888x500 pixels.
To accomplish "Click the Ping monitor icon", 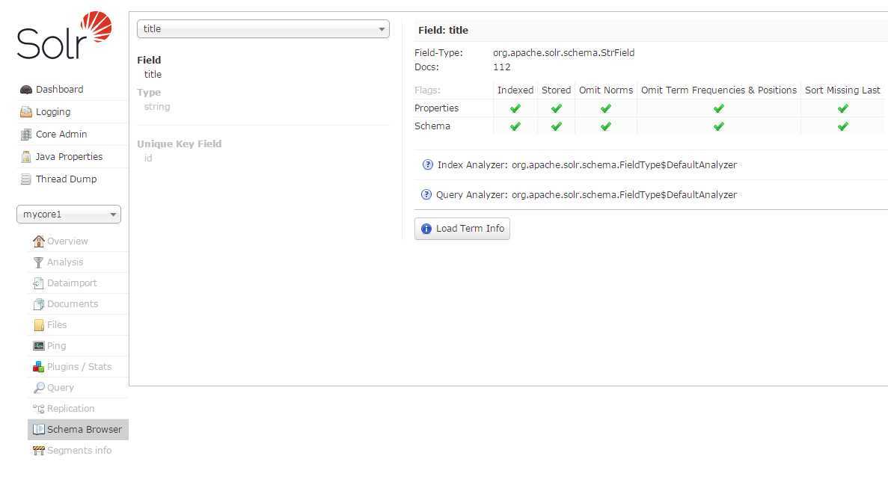I will coord(38,345).
